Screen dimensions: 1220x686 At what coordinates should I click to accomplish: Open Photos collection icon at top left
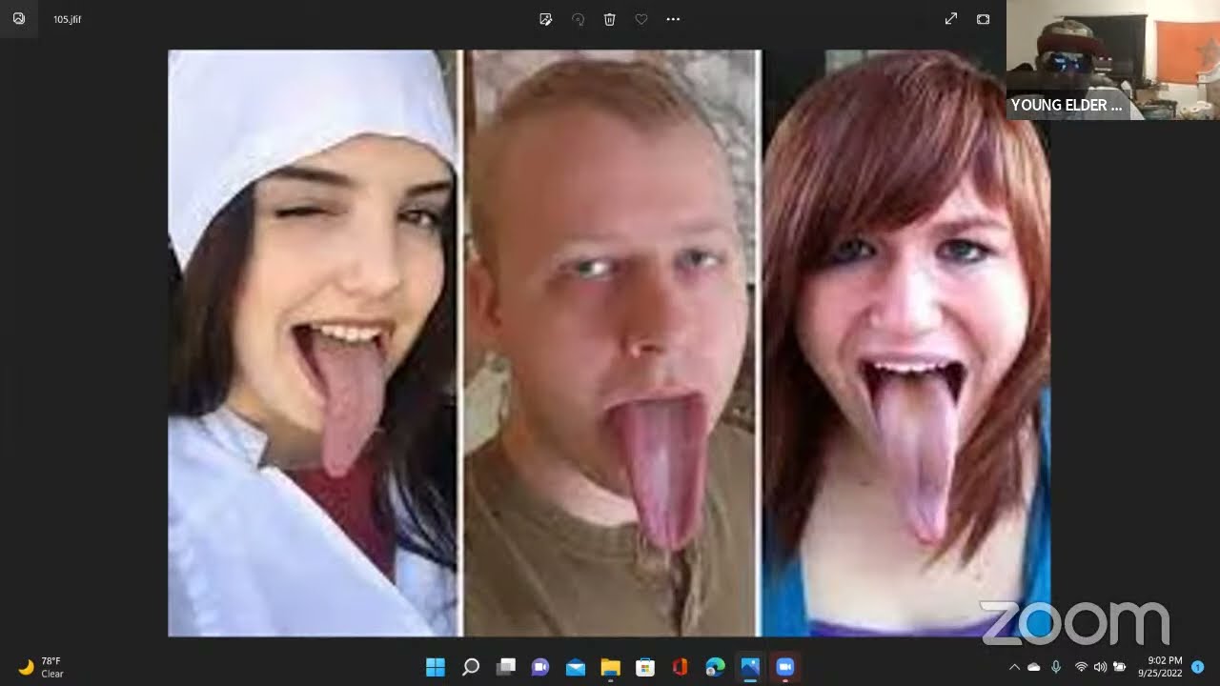click(x=18, y=18)
